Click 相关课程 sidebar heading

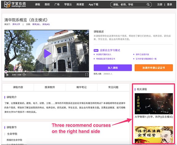tap(142, 89)
